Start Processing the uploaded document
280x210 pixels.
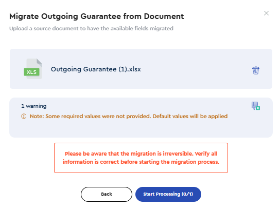click(x=168, y=194)
